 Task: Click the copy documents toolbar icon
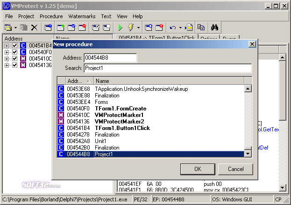point(201,28)
